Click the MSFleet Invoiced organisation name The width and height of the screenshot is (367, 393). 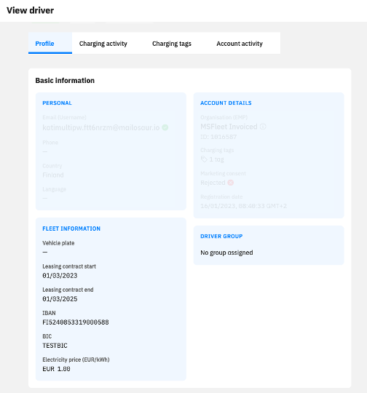pos(229,127)
